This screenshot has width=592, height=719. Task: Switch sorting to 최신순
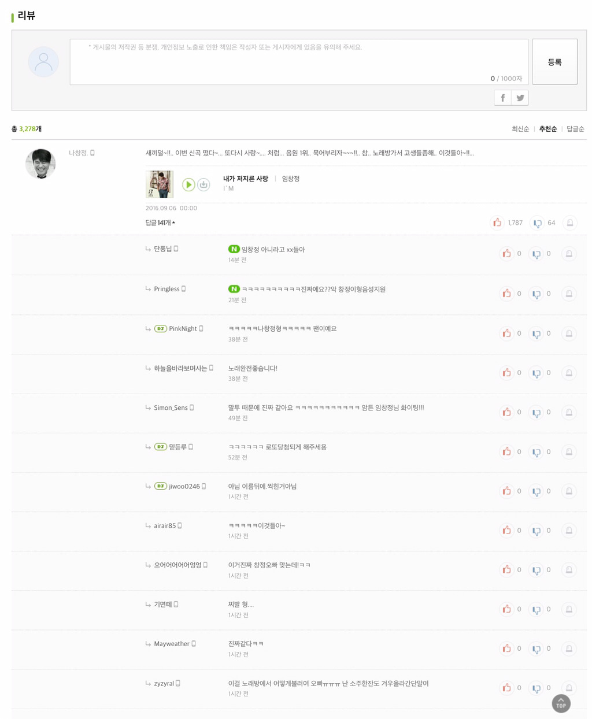(520, 128)
